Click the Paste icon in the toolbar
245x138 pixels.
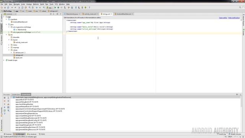click(x=26, y=8)
